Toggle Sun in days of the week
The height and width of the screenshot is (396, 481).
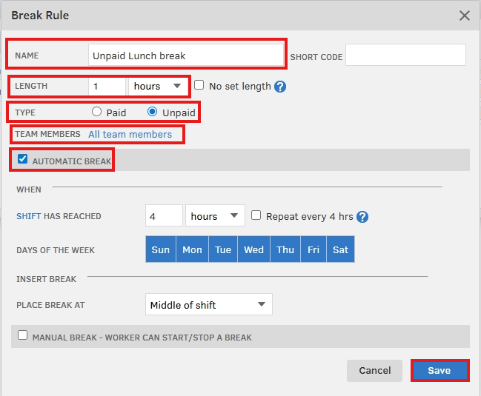coord(161,250)
